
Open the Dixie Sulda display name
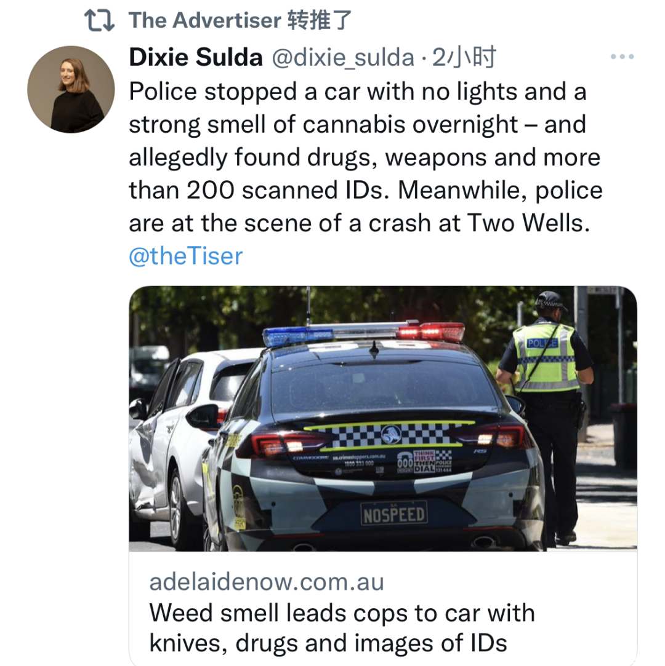point(196,57)
